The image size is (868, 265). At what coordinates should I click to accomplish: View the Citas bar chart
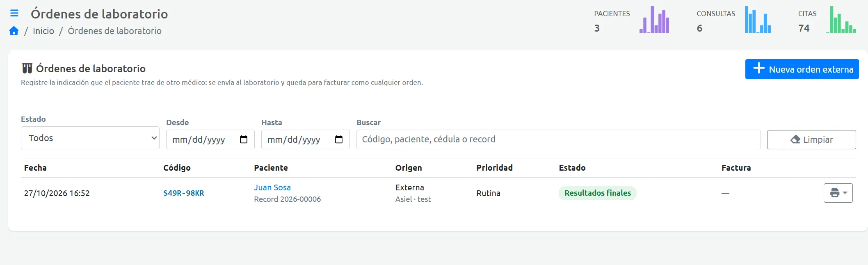[x=841, y=20]
